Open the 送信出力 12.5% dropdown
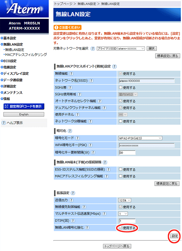182x251 pixels. (x=125, y=200)
